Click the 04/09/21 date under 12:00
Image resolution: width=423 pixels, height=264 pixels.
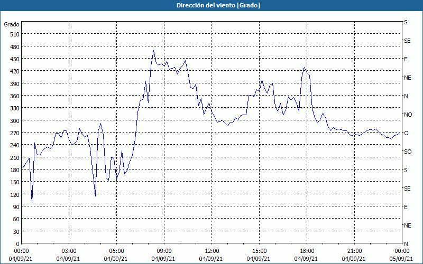pos(211,259)
